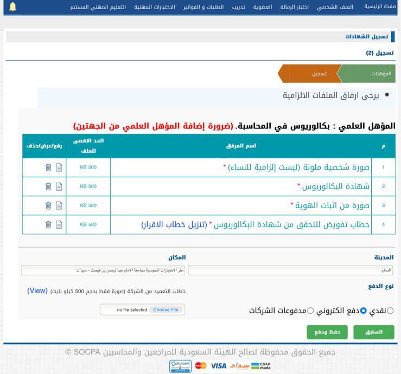401x374 pixels.
Task: Click the السابق previous button
Action: (x=374, y=332)
